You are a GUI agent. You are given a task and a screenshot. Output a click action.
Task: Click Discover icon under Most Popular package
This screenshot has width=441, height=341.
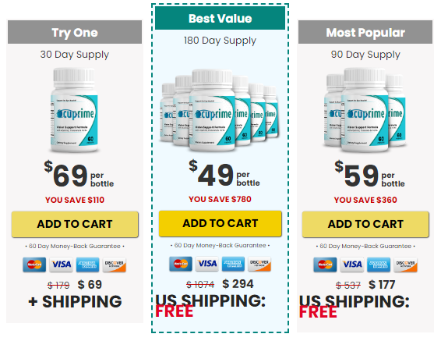click(405, 265)
